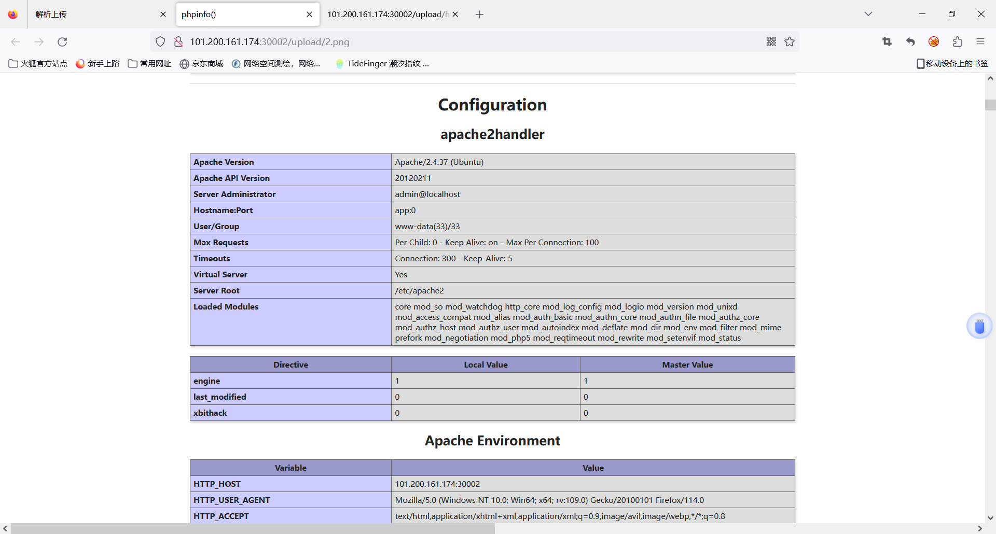Open the 火狐官方站点 bookmark folder
Screen dimensions: 996x534
(x=38, y=63)
